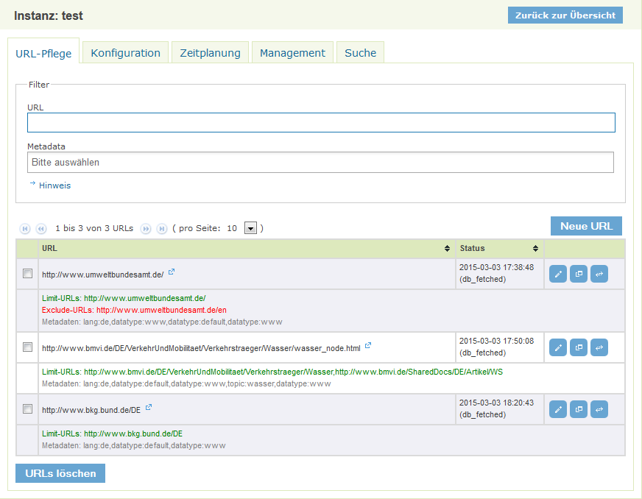This screenshot has width=642, height=499.
Task: Check the bkg.bund.de row checkbox
Action: [x=28, y=408]
